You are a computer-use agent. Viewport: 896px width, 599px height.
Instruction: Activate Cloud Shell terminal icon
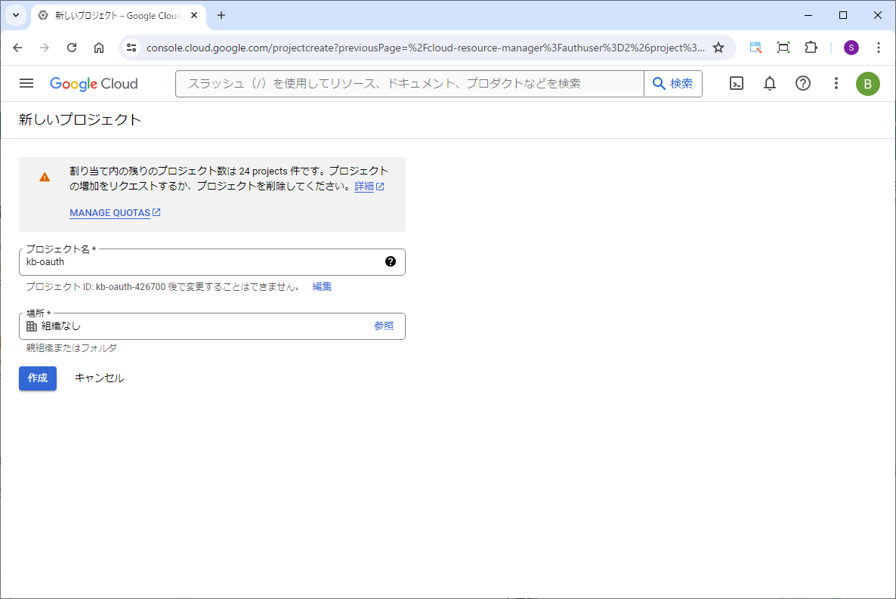pos(736,83)
